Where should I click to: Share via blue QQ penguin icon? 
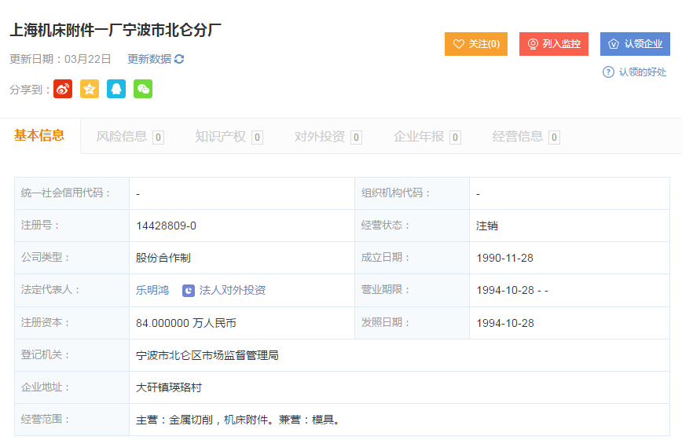(x=116, y=89)
